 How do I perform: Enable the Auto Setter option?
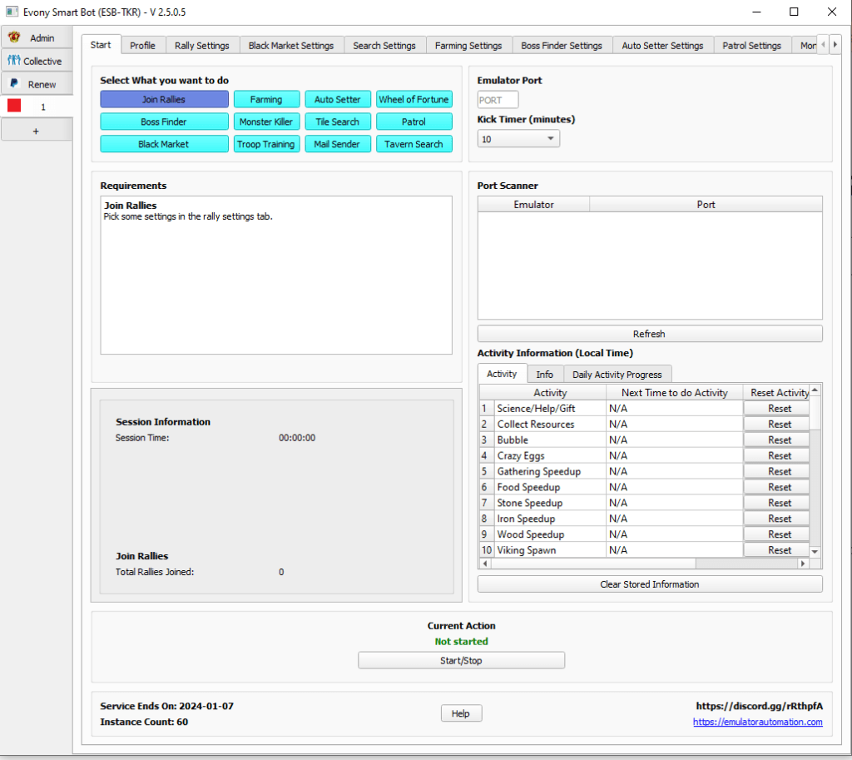pyautogui.click(x=338, y=100)
